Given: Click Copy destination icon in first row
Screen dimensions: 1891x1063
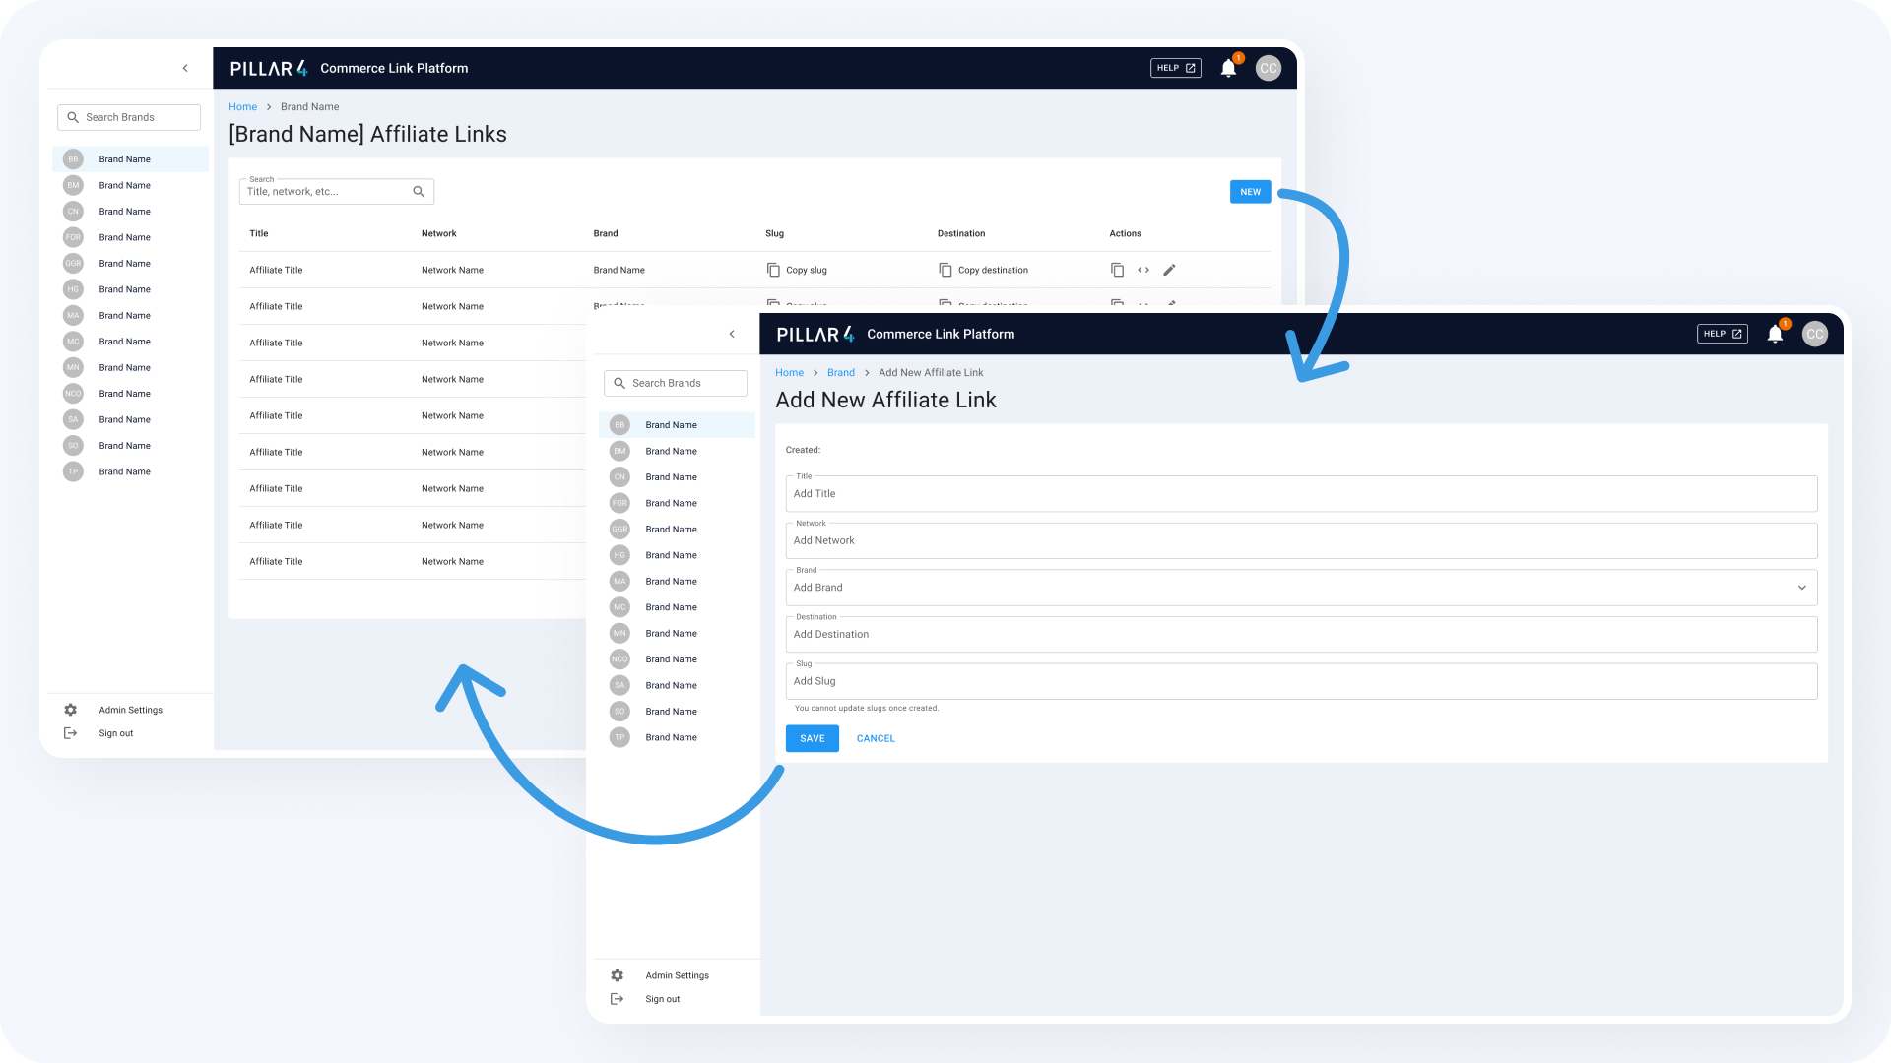Looking at the screenshot, I should coord(945,270).
